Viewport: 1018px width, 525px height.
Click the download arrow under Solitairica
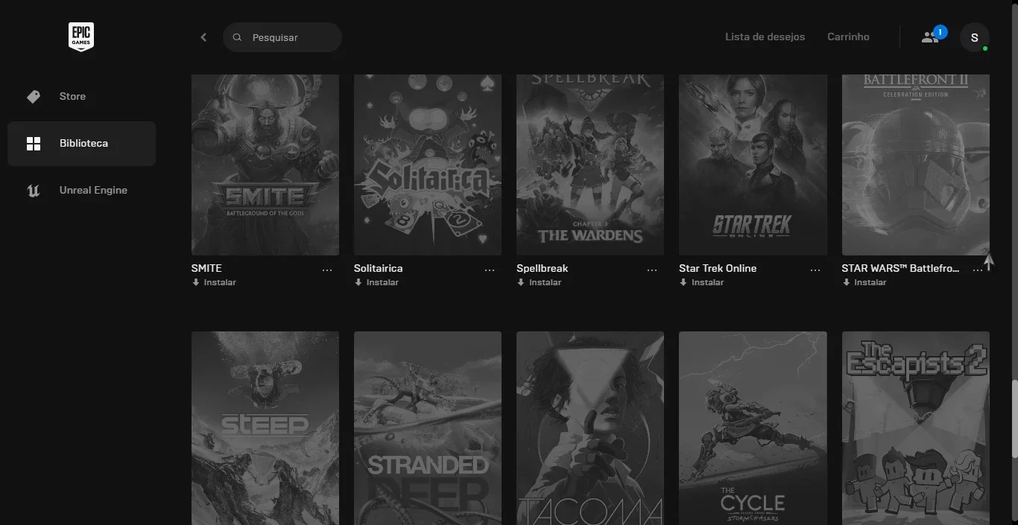tap(358, 282)
